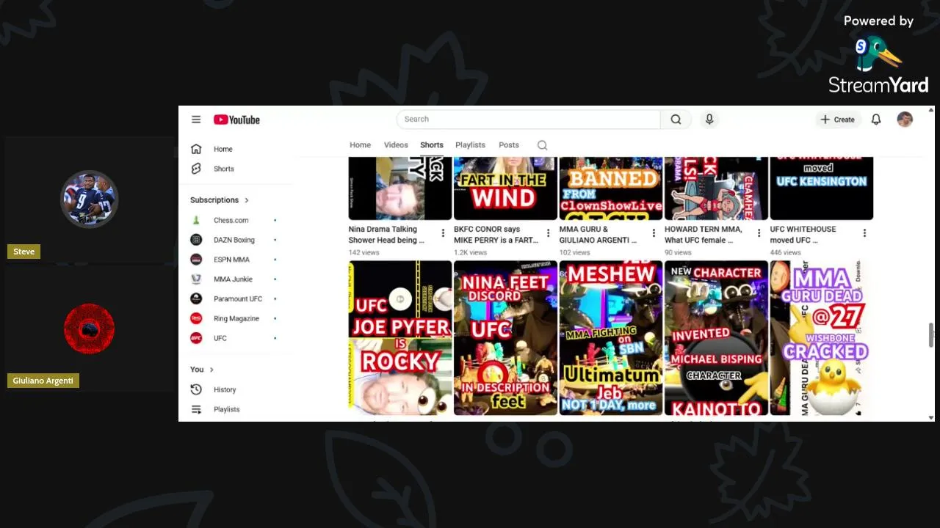Open UFC KENSINGTON short thumbnail
This screenshot has width=940, height=528.
[822, 188]
